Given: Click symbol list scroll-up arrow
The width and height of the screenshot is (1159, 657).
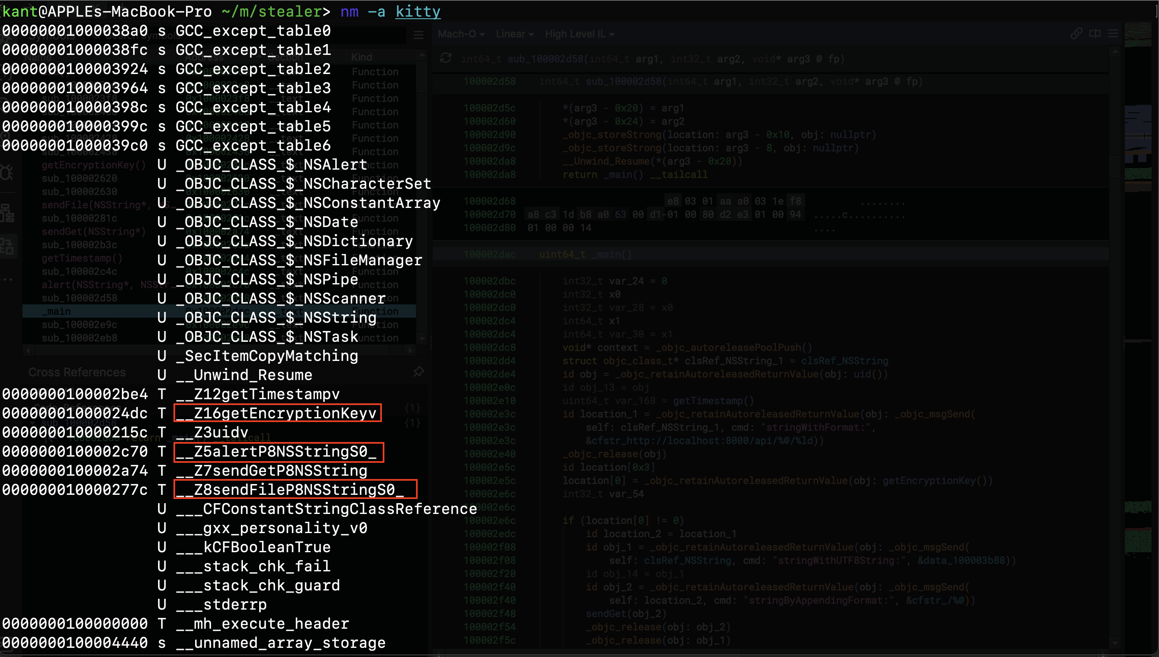Looking at the screenshot, I should [x=422, y=55].
